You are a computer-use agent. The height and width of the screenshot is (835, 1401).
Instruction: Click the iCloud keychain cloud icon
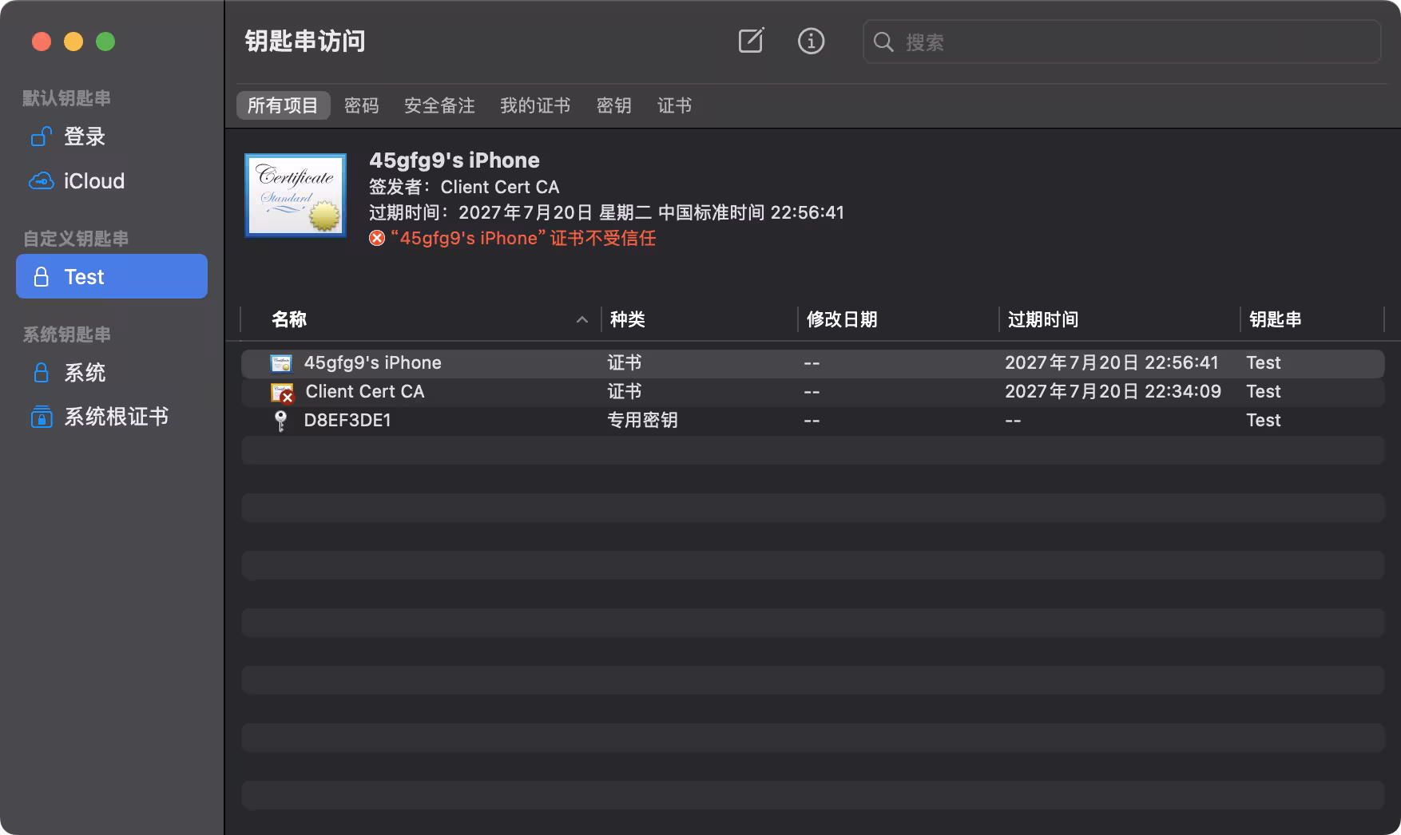pyautogui.click(x=41, y=181)
